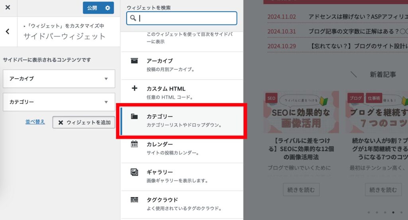Click the 投稿の月別アーカイブ。 description text
Image resolution: width=408 pixels, height=220 pixels.
pos(171,69)
